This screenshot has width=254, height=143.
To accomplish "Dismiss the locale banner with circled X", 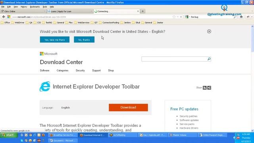I will tap(209, 31).
